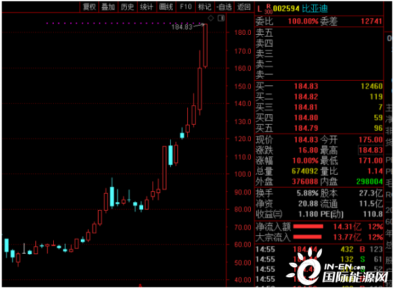
Task: Click the panel layout icon above the chart
Action: coord(221,18)
